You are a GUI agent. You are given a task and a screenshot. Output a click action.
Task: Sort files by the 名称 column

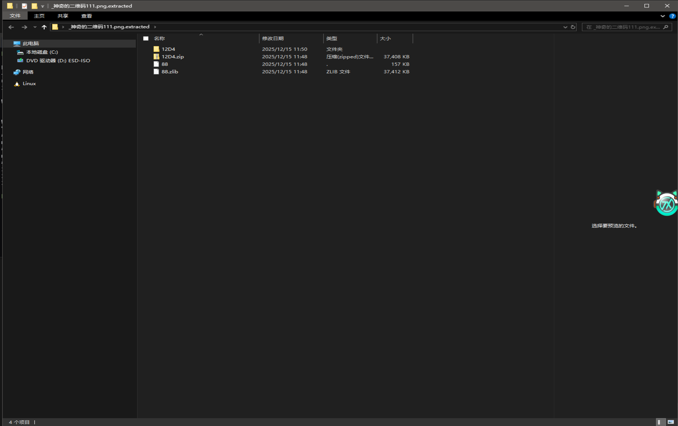[x=159, y=39]
